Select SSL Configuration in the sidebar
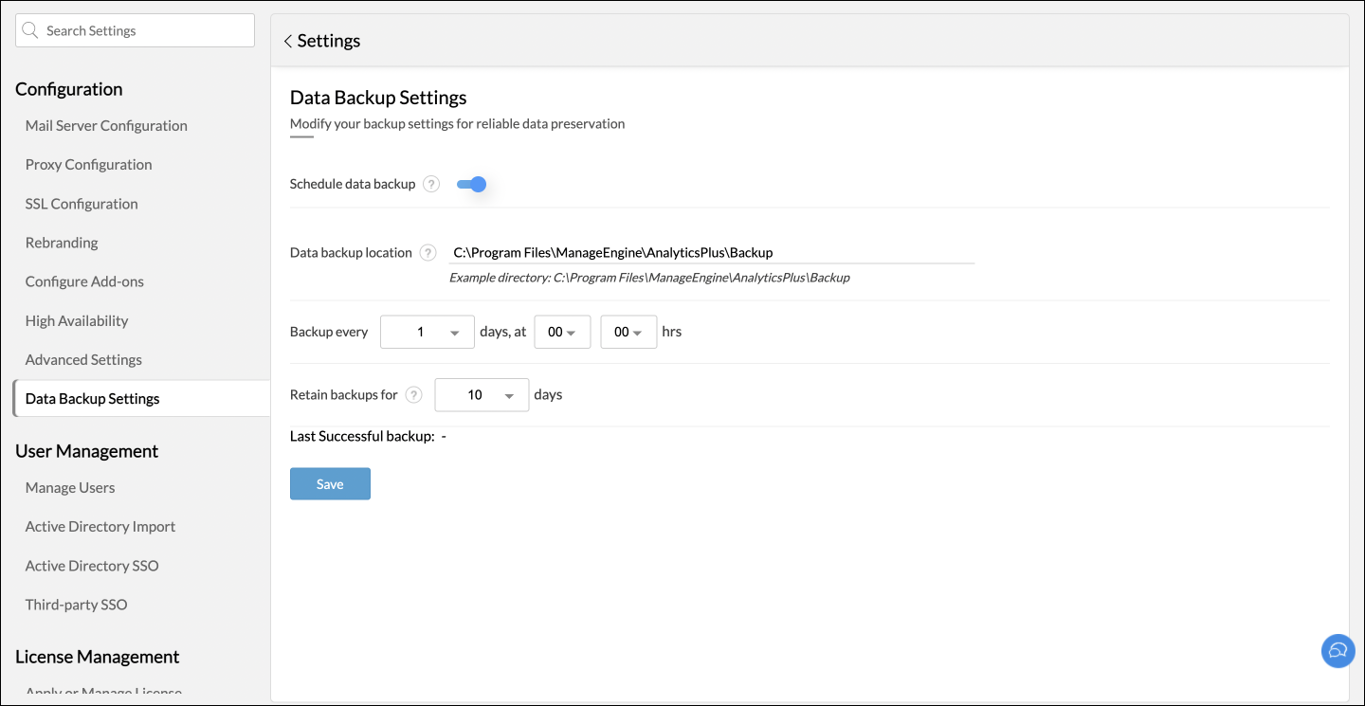The height and width of the screenshot is (706, 1365). [x=82, y=204]
